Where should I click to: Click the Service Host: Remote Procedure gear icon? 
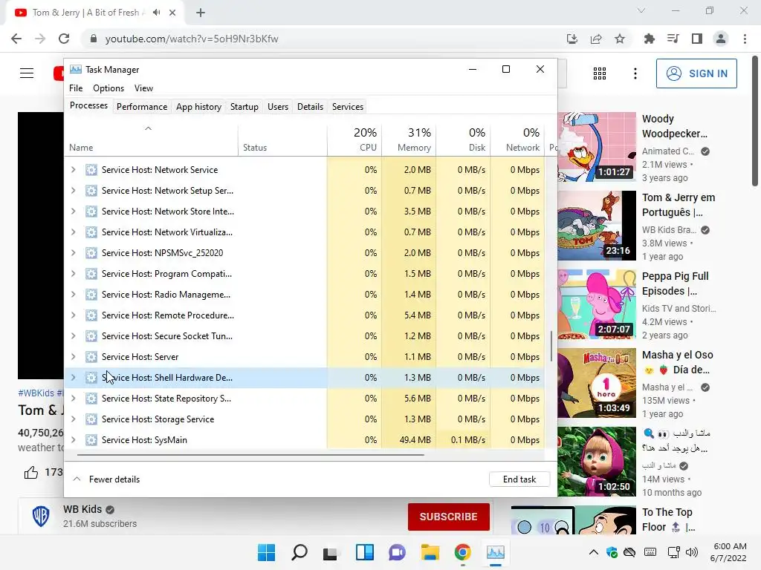click(91, 315)
